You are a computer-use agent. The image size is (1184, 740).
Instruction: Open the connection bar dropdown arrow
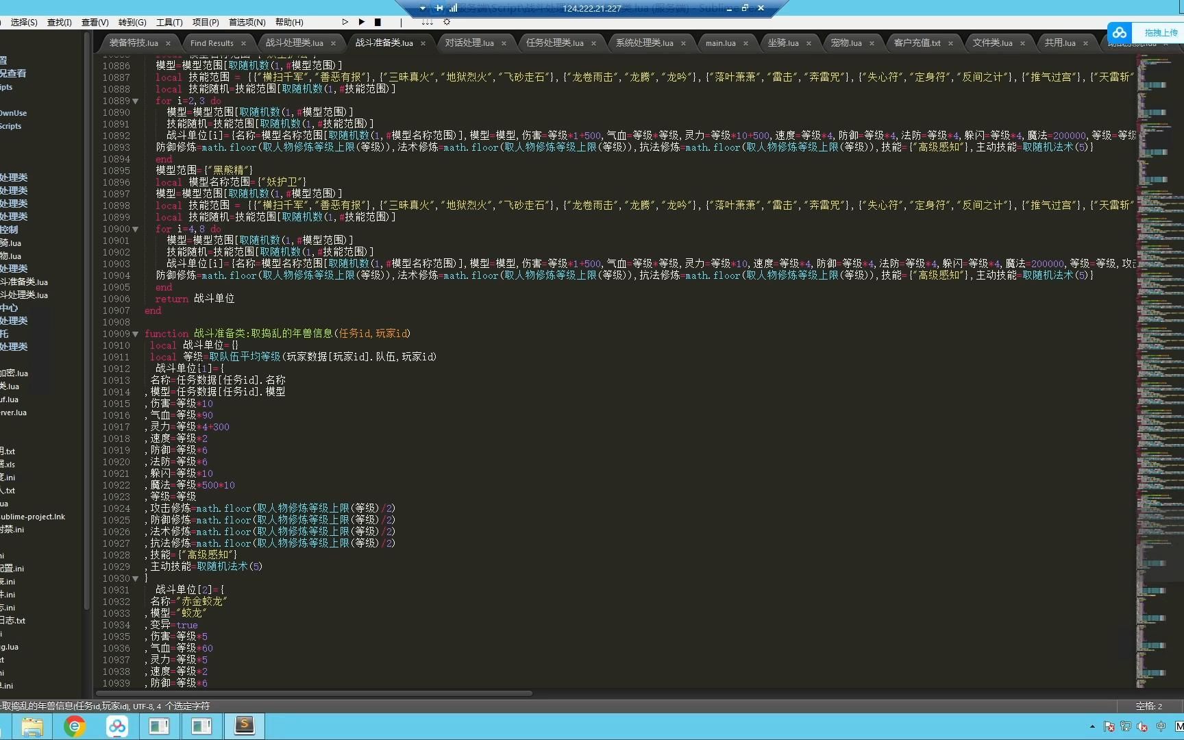pos(422,8)
